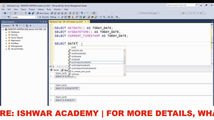Click the Paste icon in toolbar
This screenshot has height=120, width=214.
[77, 13]
